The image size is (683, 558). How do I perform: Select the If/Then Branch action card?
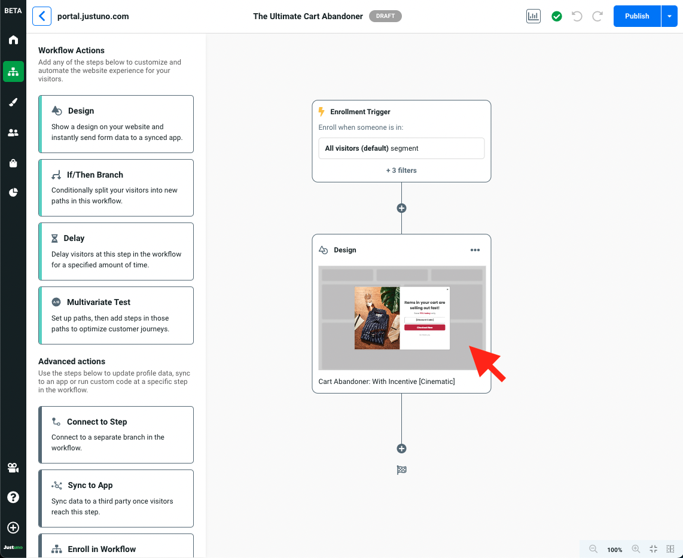tap(116, 187)
